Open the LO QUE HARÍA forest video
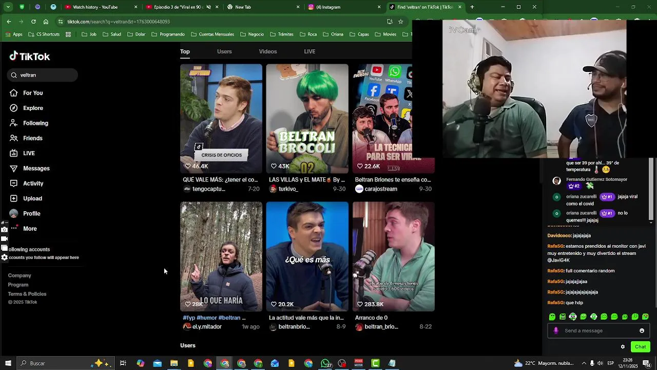657x370 pixels. [221, 256]
